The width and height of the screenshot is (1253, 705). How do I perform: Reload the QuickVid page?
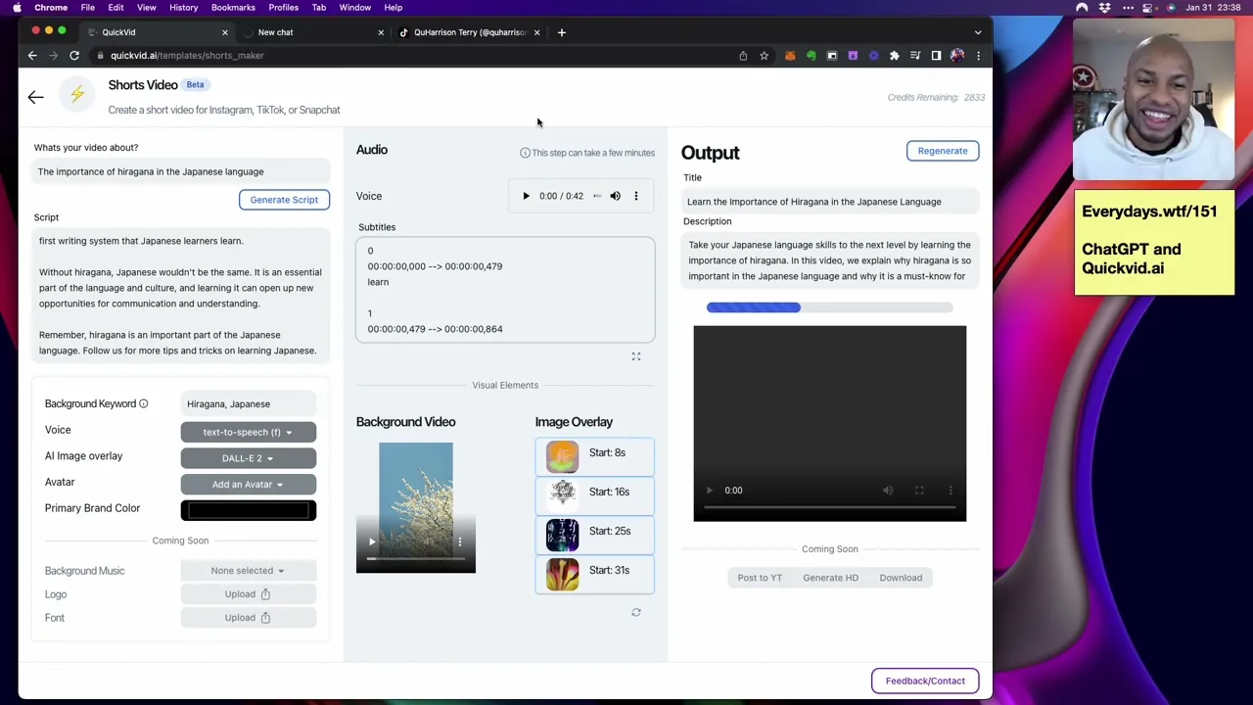click(x=74, y=56)
